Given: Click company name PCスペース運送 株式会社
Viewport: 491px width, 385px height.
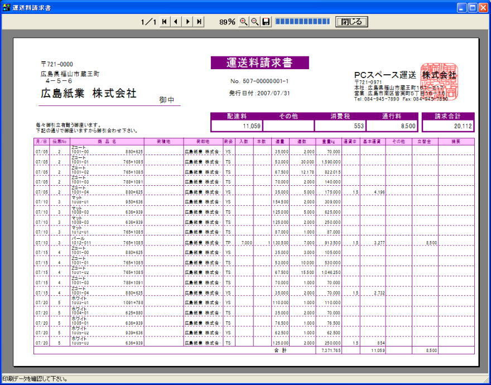Looking at the screenshot, I should tap(405, 75).
